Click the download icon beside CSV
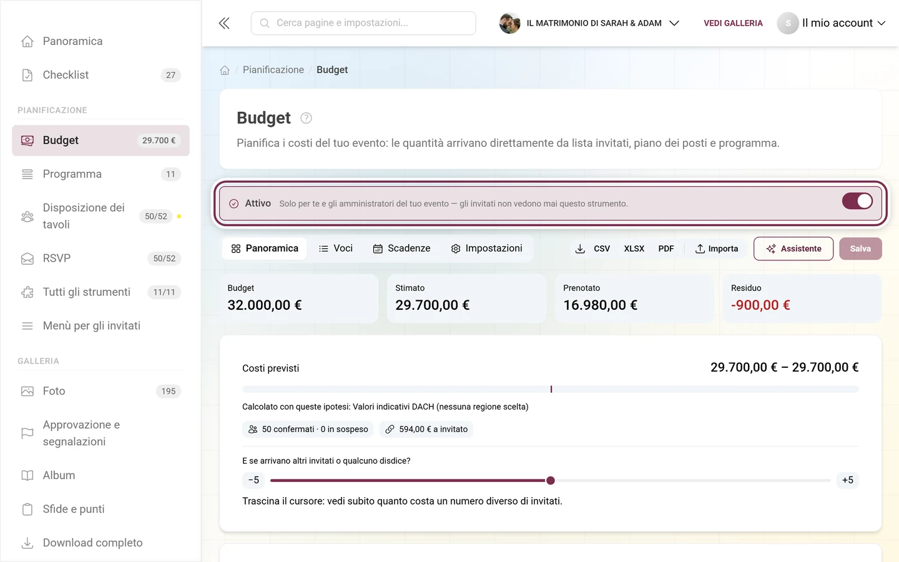 [580, 249]
